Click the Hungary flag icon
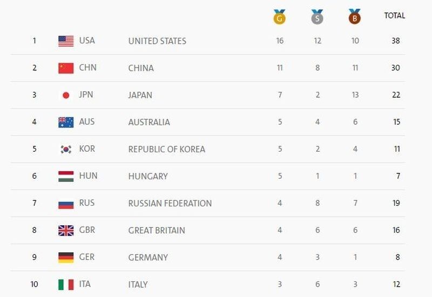This screenshot has width=432, height=297. (x=66, y=176)
